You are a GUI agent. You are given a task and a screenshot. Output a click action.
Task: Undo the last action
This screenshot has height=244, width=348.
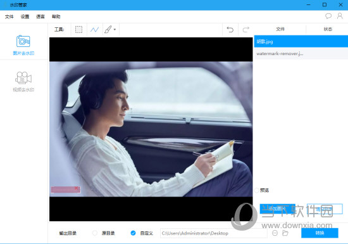(230, 29)
